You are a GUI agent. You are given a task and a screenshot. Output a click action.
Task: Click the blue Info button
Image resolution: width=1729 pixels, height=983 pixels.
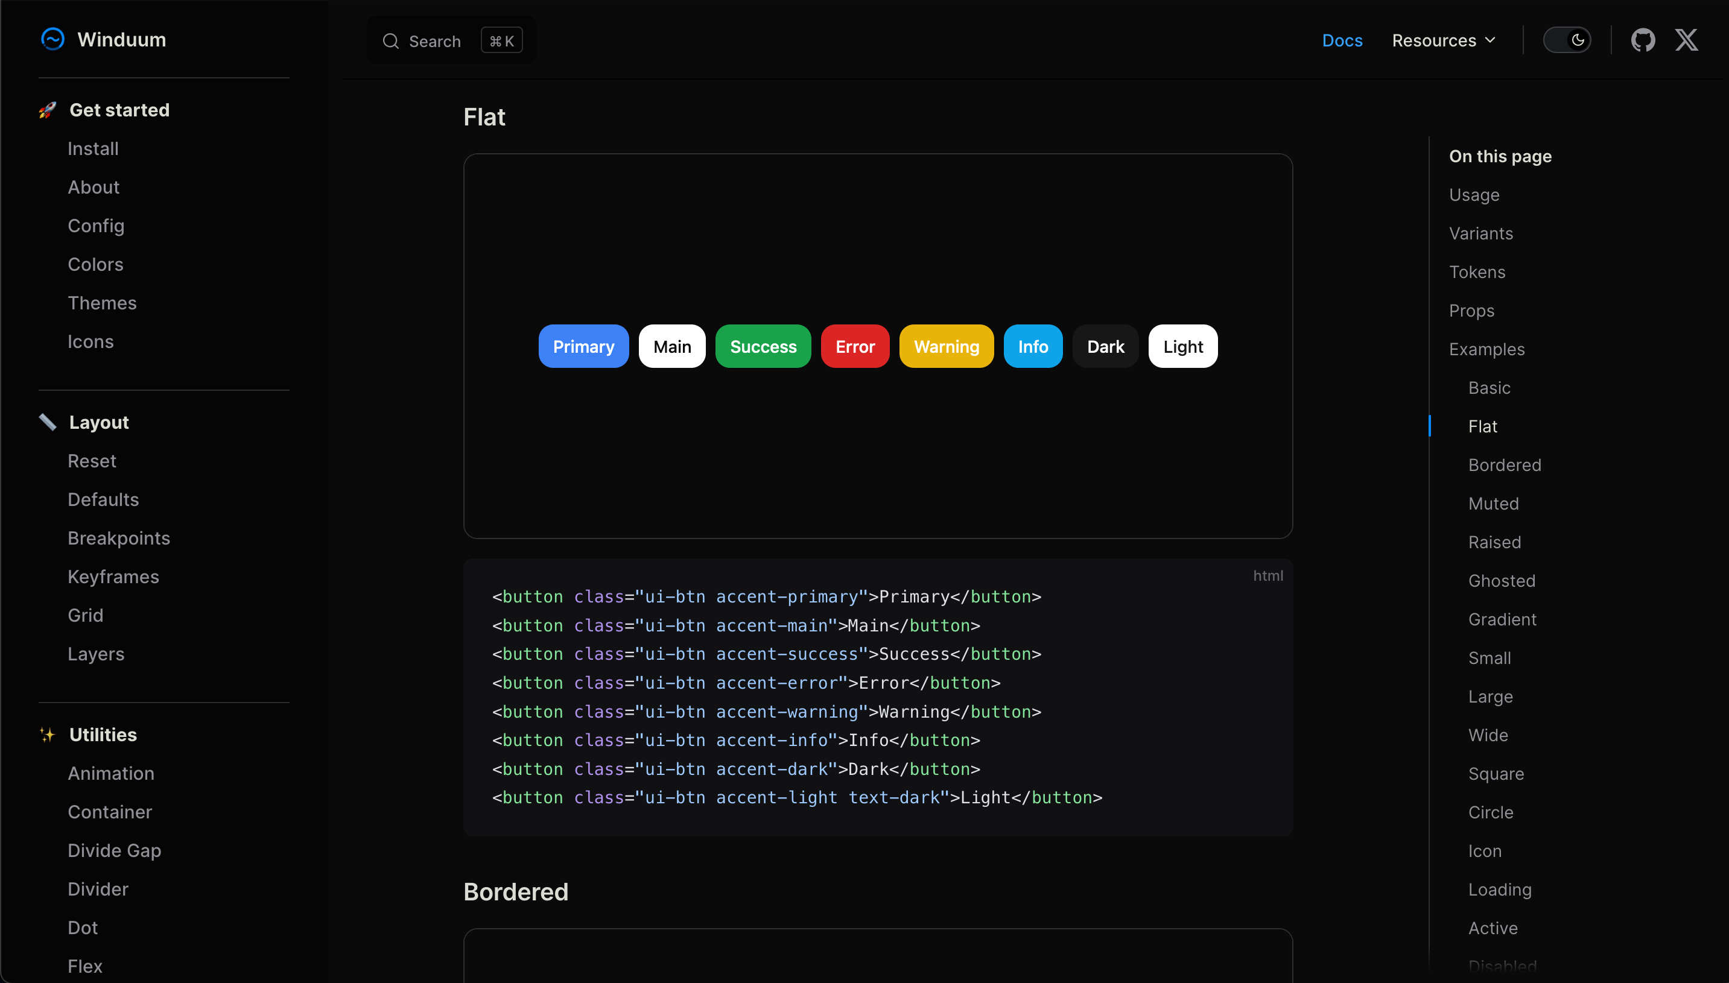[1033, 346]
